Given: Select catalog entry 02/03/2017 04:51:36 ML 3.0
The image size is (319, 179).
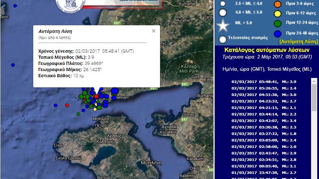Looking at the screenshot, I should point(264,95).
